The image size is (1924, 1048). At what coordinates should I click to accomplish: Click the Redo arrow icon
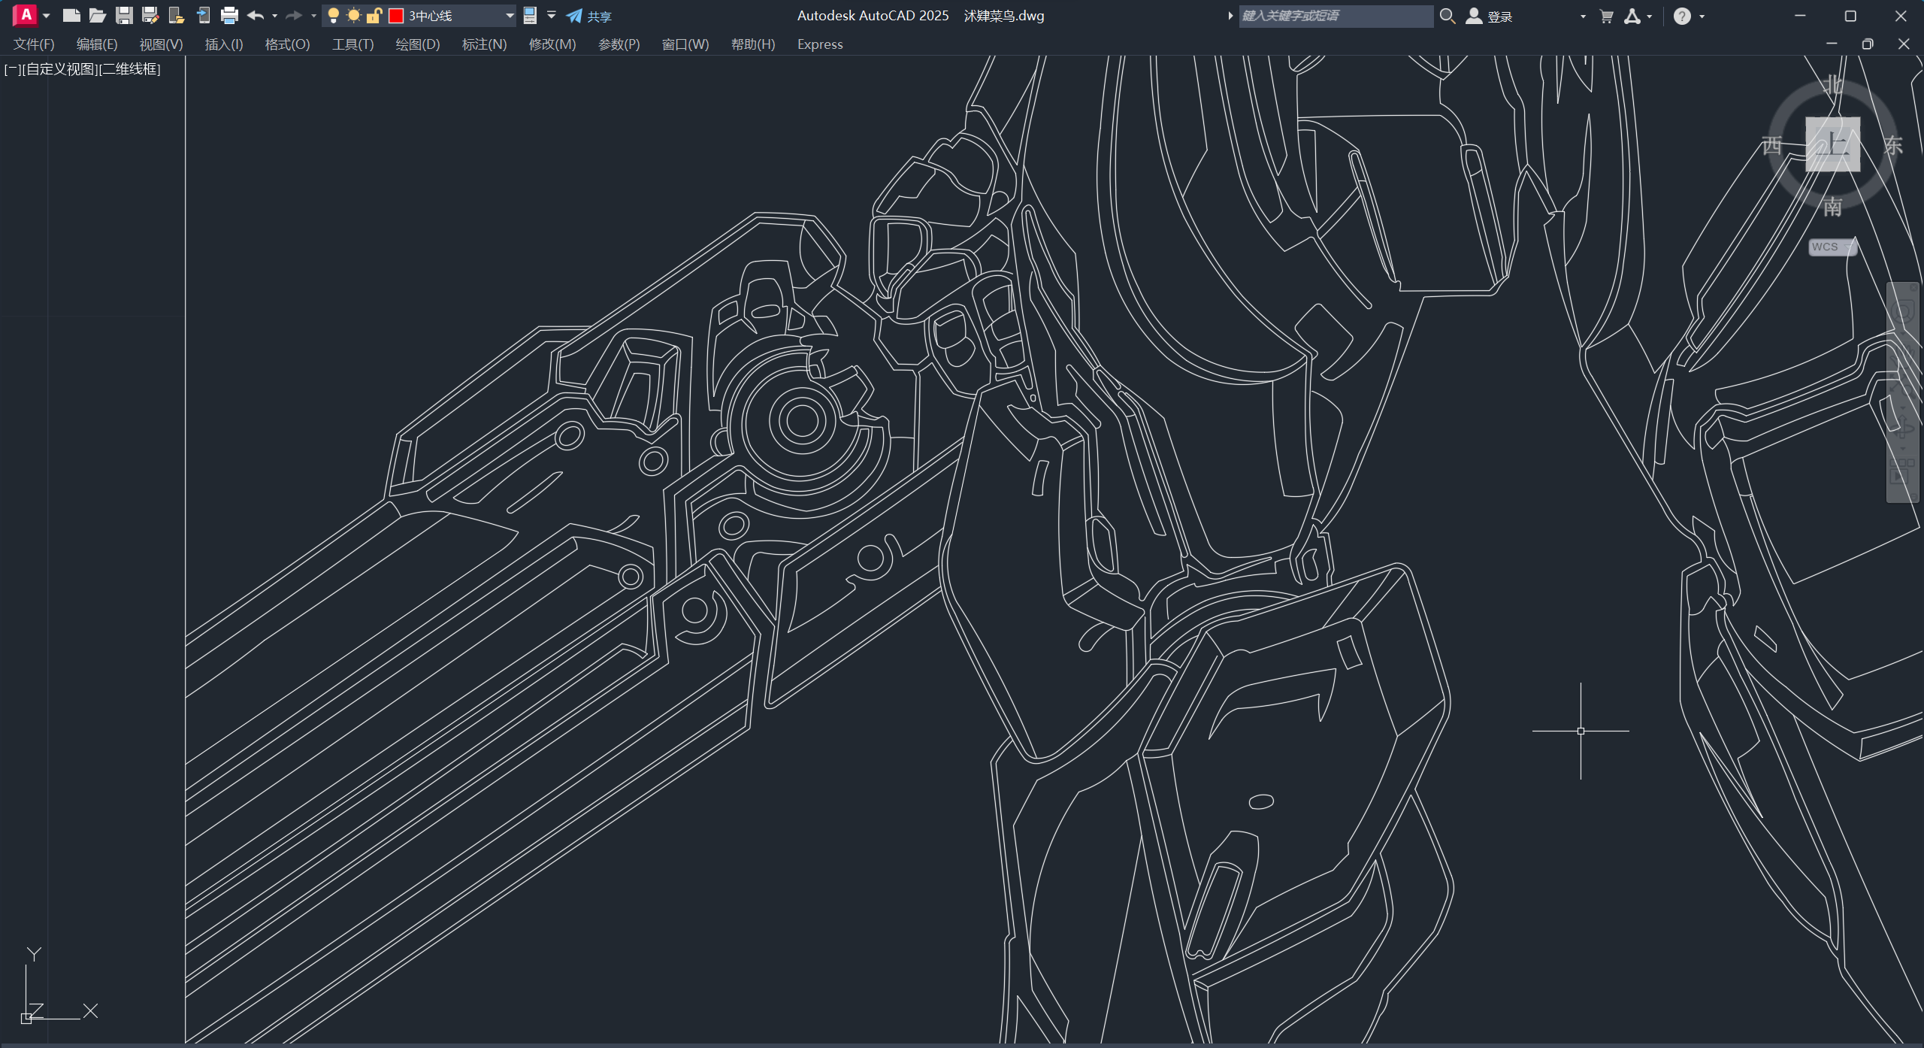point(294,15)
